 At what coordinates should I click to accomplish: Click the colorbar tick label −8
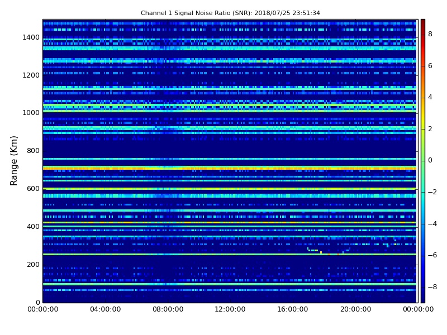432,287
